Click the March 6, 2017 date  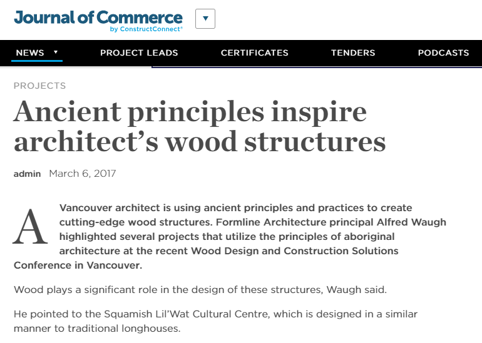coord(82,174)
